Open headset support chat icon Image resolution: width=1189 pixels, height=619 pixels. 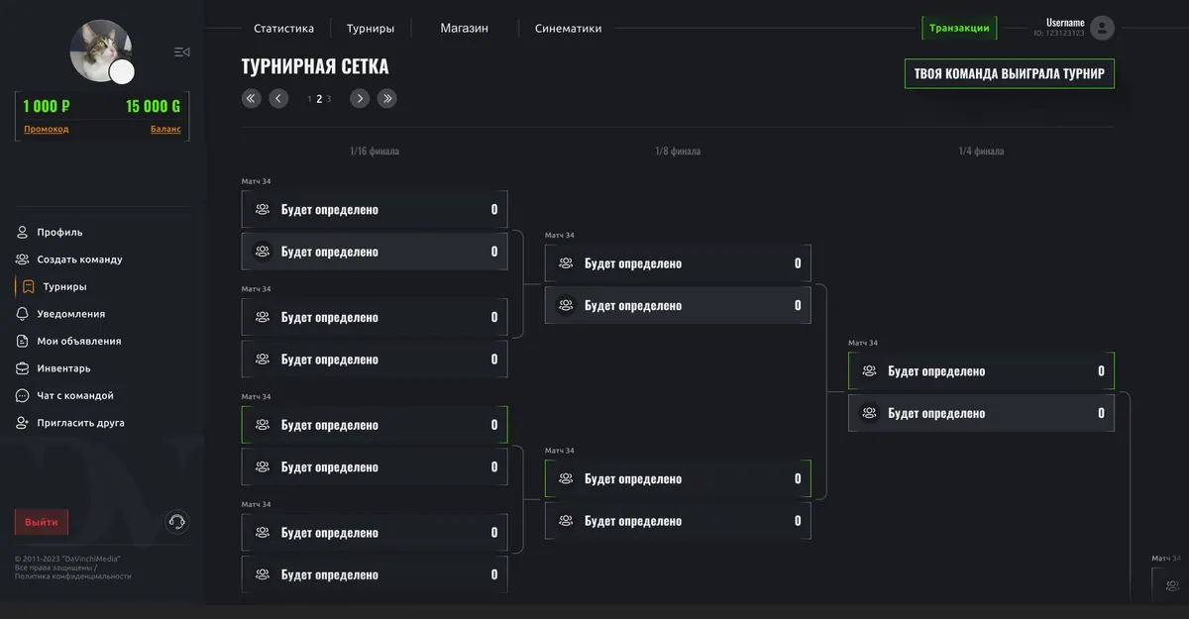pos(177,522)
